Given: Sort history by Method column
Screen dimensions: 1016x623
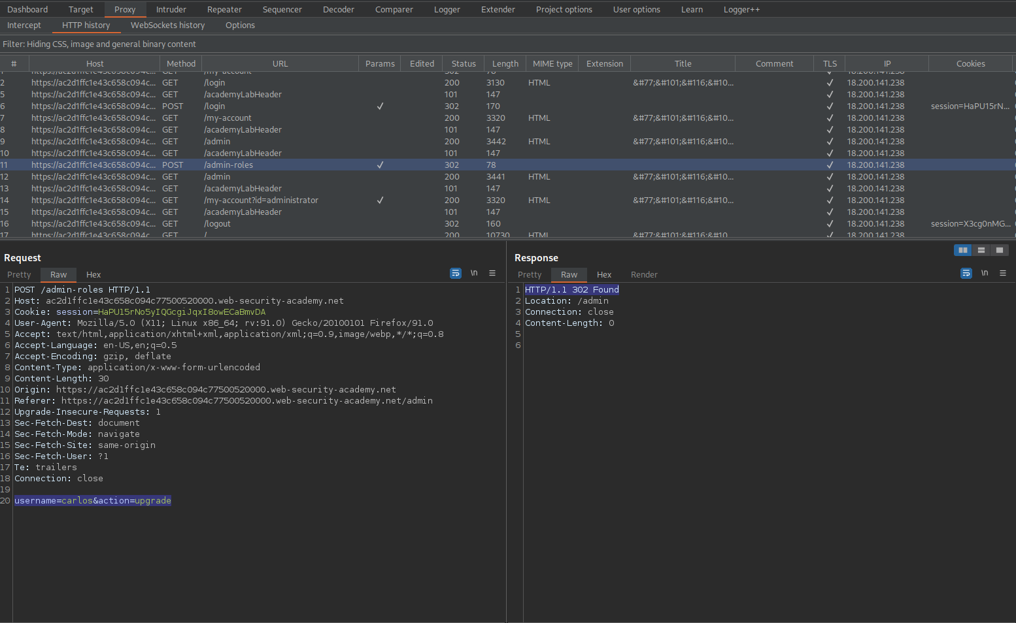Looking at the screenshot, I should [x=181, y=63].
